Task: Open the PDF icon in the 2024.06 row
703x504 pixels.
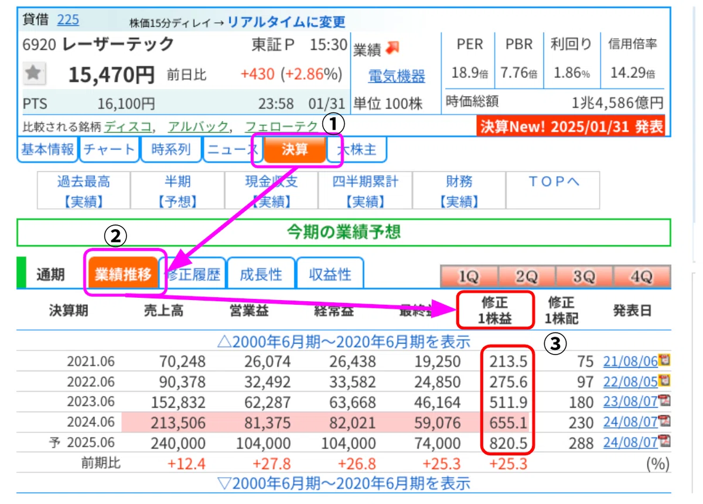Action: (664, 421)
